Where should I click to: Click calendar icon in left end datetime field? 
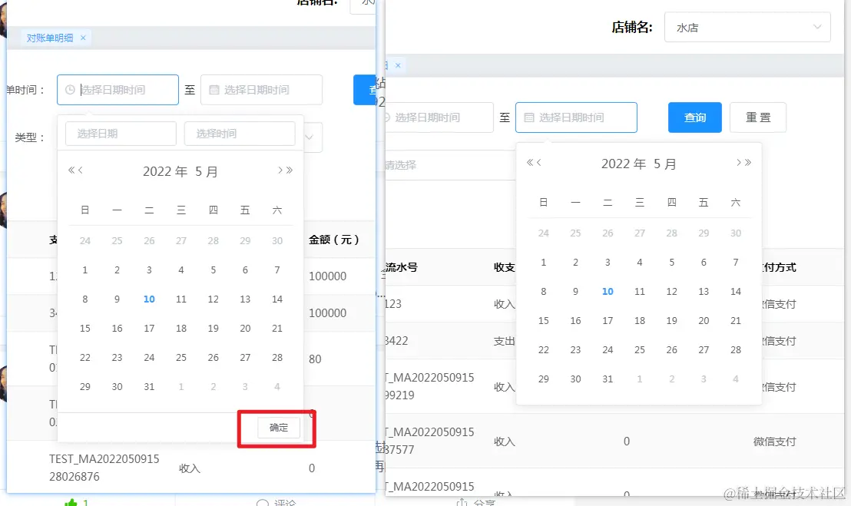point(214,90)
